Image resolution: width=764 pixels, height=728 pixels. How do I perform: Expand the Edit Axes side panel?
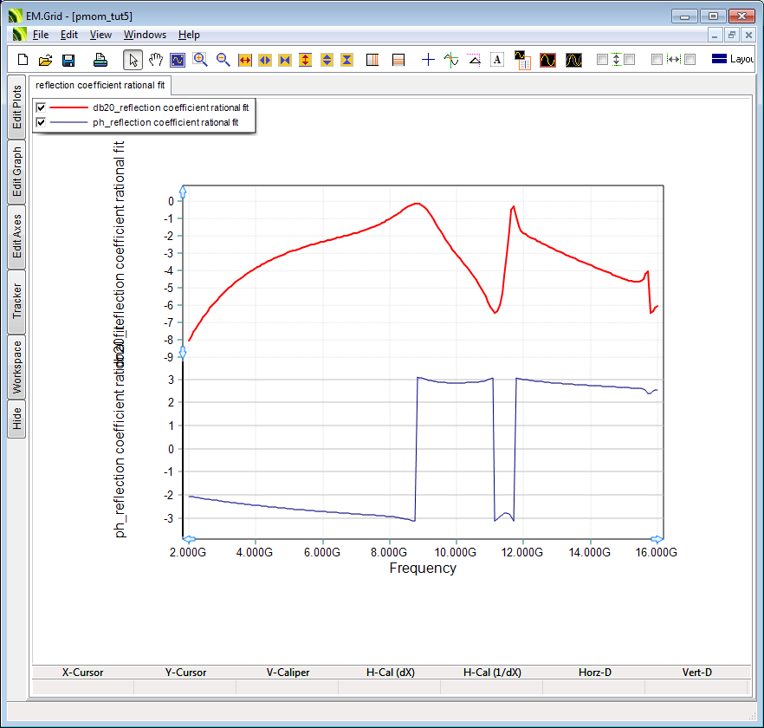pos(17,237)
